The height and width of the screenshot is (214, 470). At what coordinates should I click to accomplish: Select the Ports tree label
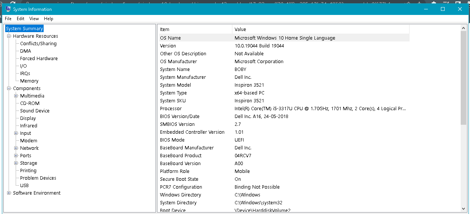point(26,156)
